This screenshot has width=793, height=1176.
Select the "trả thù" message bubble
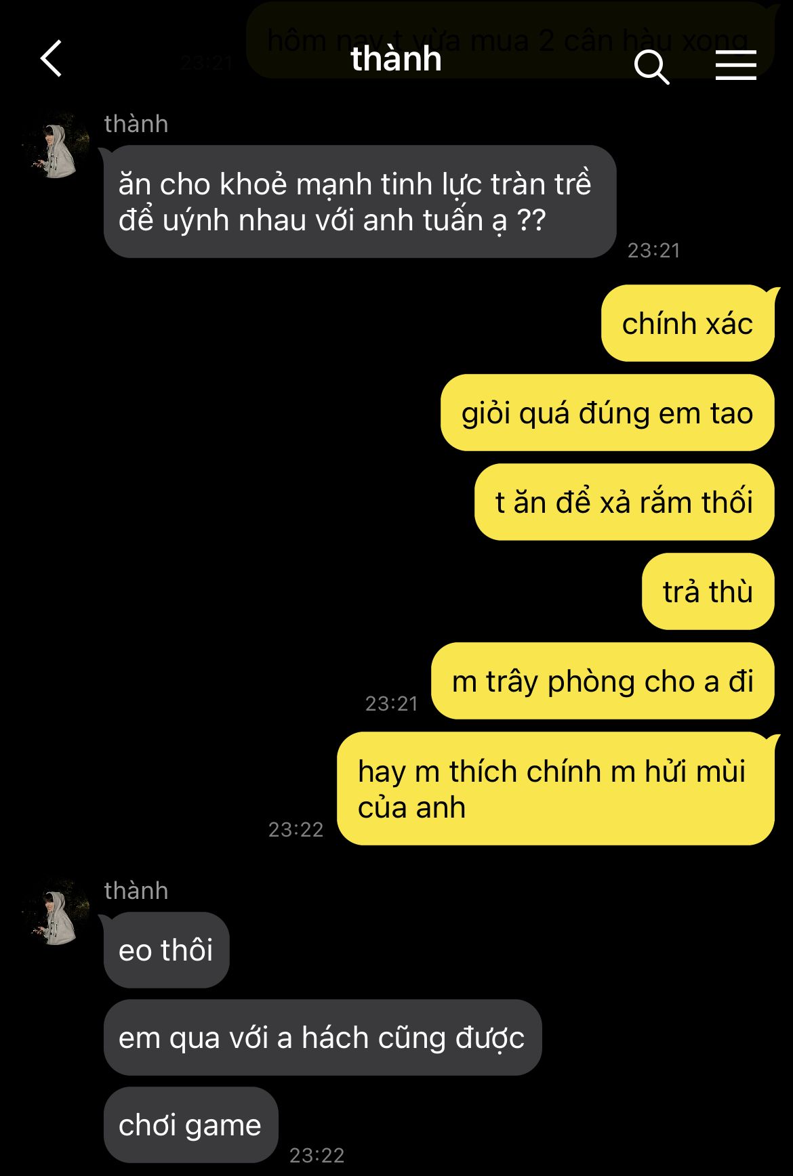click(708, 591)
